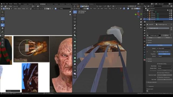The width and height of the screenshot is (173, 97).
Task: Switch to the Layout workspace tab
Action: point(25,4)
